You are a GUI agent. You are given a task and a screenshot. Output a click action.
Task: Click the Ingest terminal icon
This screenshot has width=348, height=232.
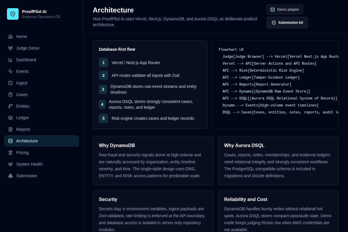tap(10, 83)
